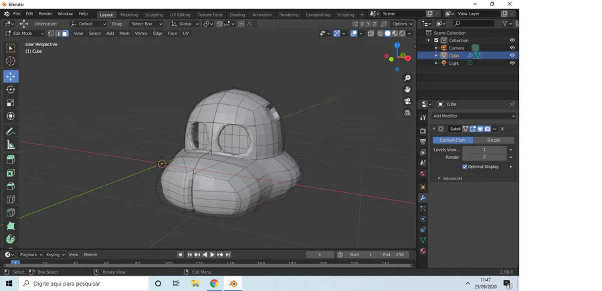Click the zoom magnifier viewport icon
The image size is (602, 291).
407,79
